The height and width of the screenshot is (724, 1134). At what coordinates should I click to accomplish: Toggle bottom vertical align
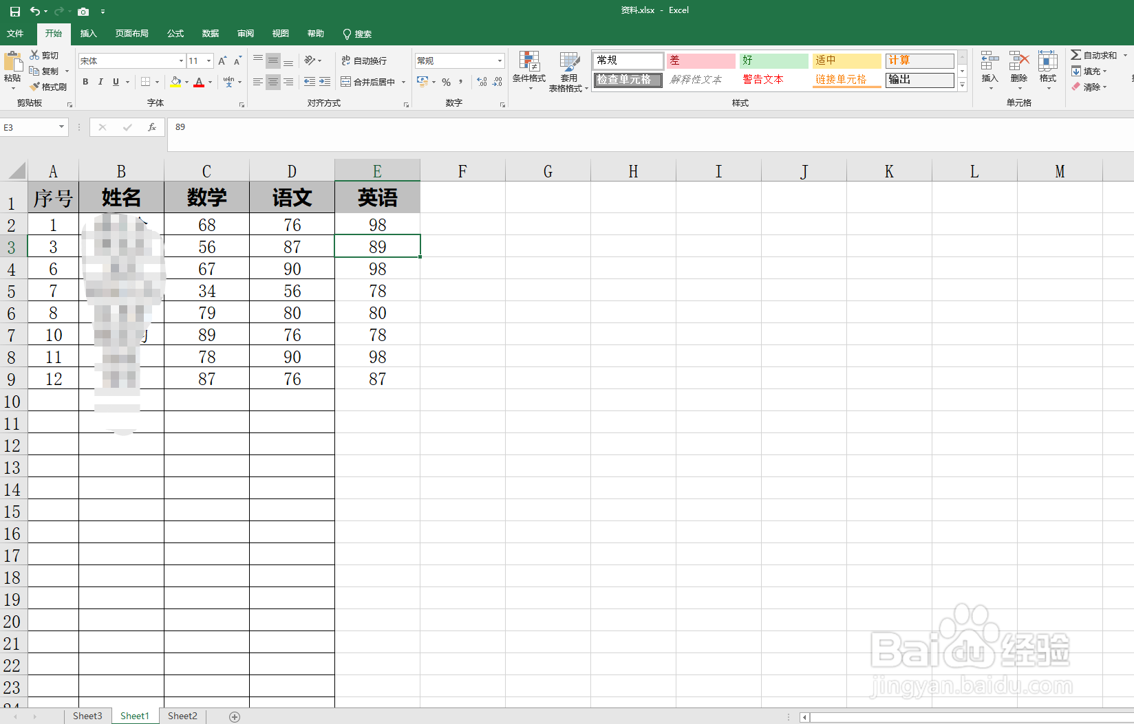pos(288,61)
